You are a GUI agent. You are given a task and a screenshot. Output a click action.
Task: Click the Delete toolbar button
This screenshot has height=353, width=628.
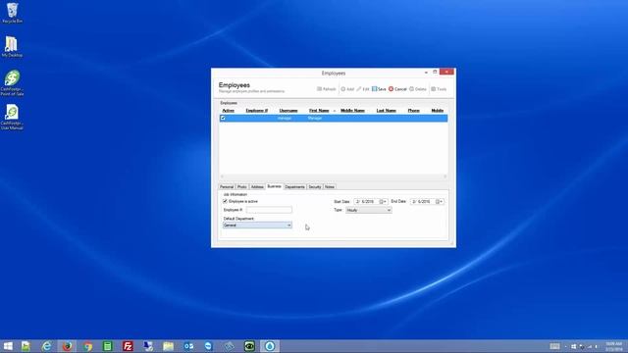(x=418, y=89)
